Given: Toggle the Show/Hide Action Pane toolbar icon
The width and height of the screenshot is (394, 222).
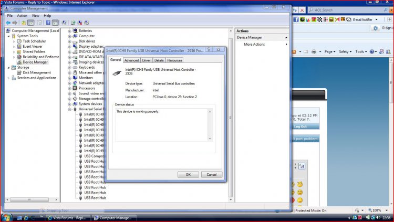Looking at the screenshot, I should tap(55, 23).
